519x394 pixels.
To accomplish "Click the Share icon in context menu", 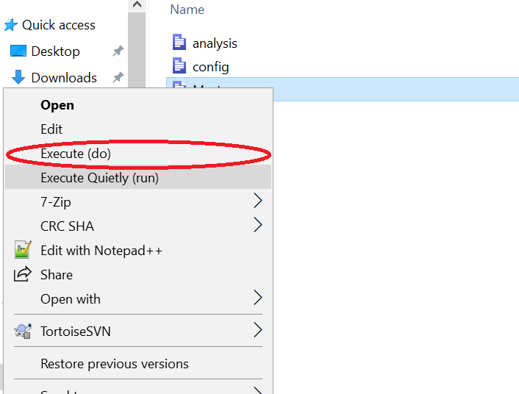I will tap(23, 274).
